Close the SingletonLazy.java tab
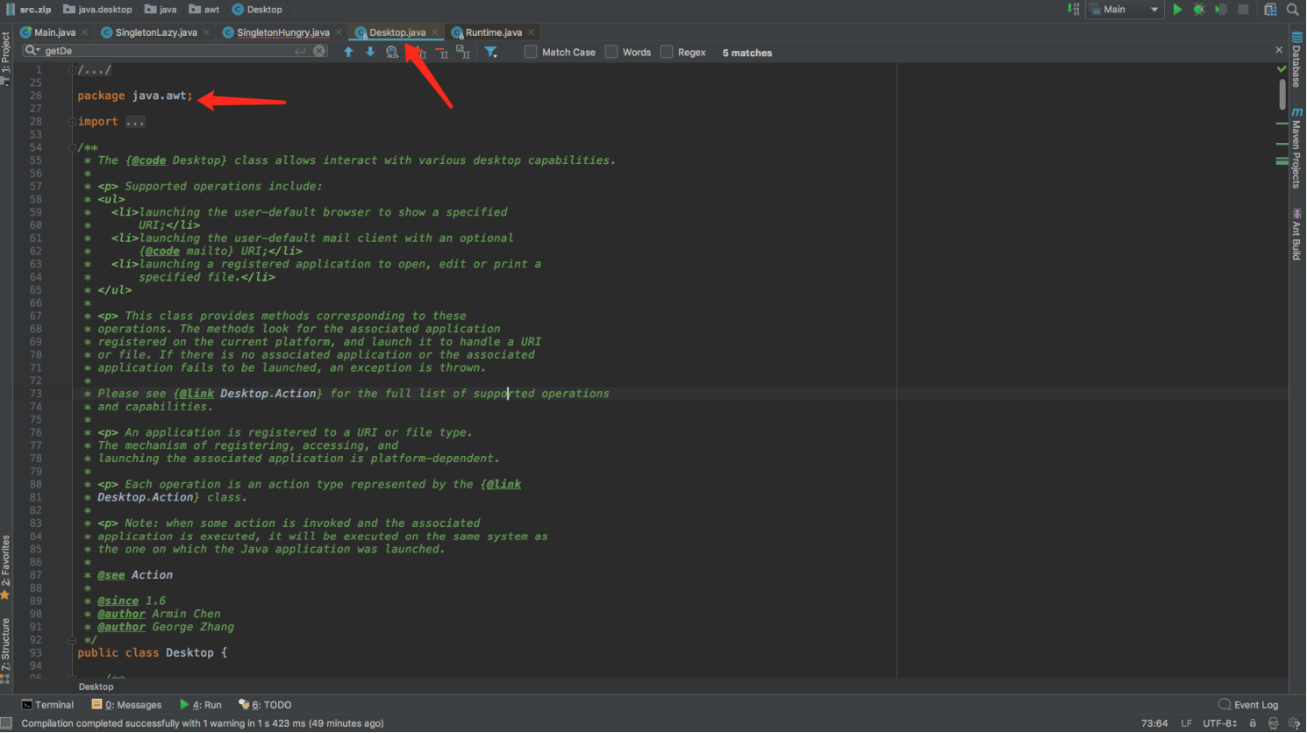 [206, 32]
